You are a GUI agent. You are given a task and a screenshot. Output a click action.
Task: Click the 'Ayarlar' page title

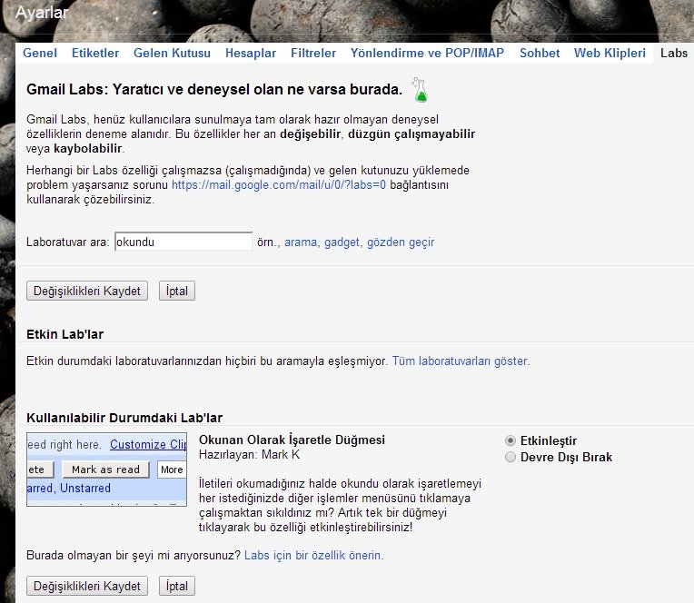[42, 13]
